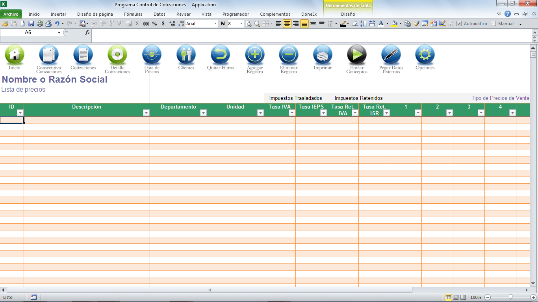The image size is (538, 302).
Task: Click the Eliminar Registro minus icon
Action: (289, 55)
